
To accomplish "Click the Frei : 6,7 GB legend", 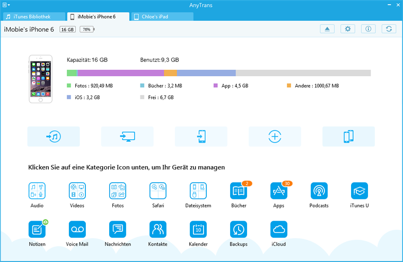I will point(157,97).
